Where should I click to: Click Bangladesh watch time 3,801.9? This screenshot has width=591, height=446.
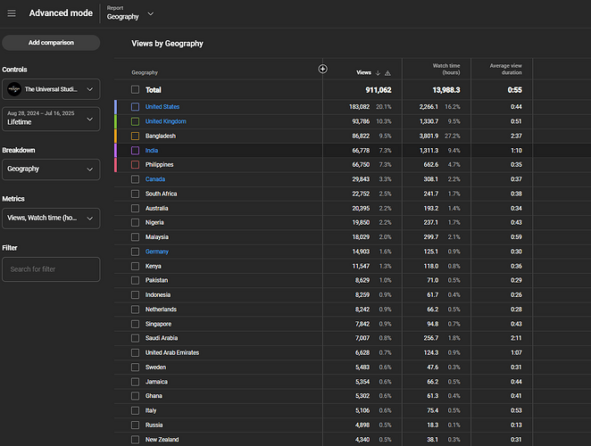tap(429, 136)
